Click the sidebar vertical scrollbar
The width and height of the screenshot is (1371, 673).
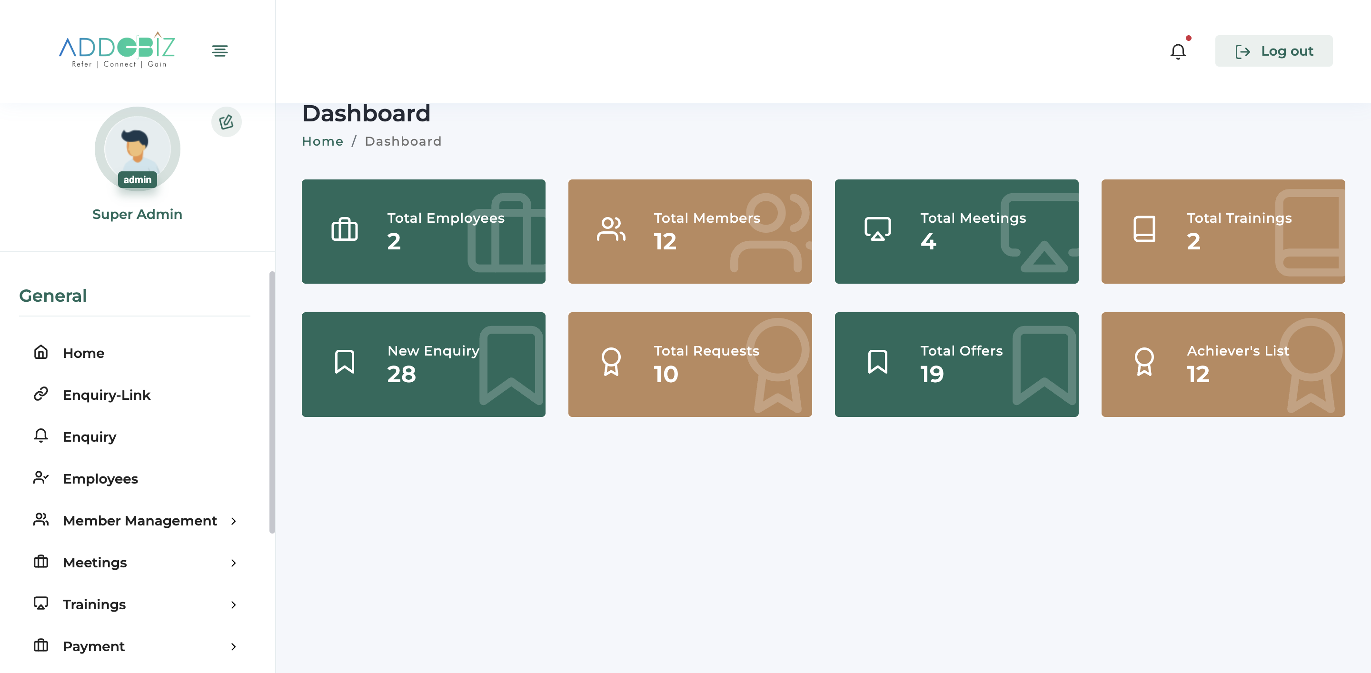tap(272, 402)
